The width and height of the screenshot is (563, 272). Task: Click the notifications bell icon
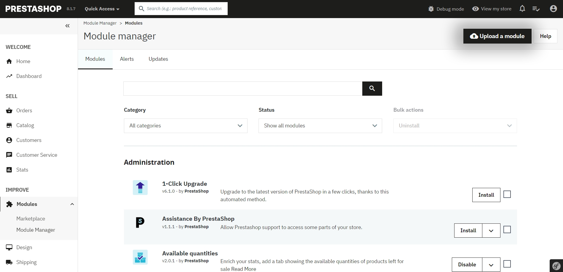click(522, 9)
